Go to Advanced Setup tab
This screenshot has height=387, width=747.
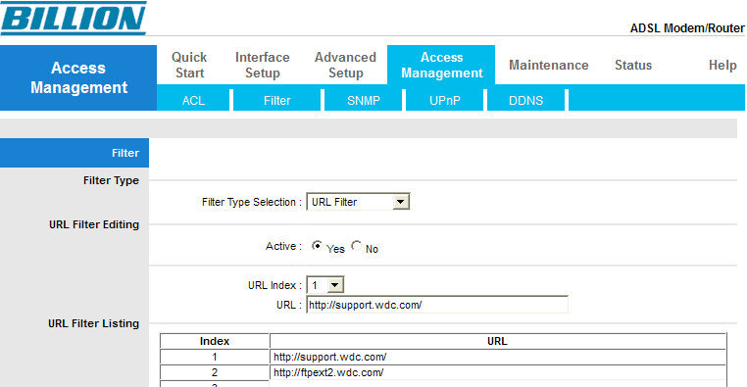point(345,65)
